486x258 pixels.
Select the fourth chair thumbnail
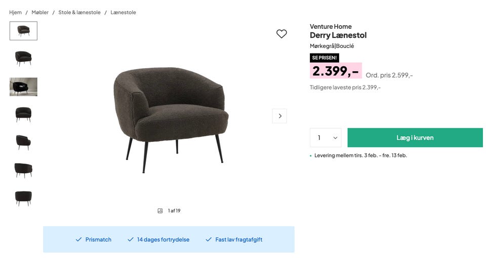pyautogui.click(x=23, y=115)
